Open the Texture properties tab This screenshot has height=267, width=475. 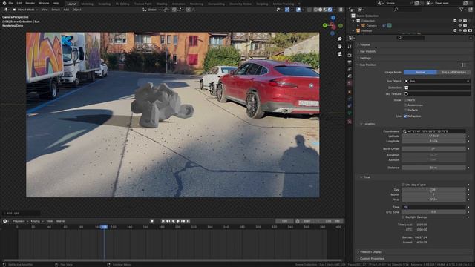(350, 122)
